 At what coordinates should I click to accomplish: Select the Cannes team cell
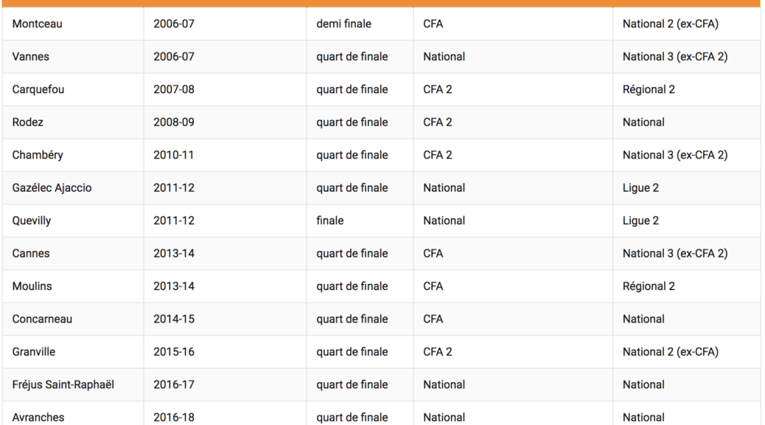pos(31,254)
